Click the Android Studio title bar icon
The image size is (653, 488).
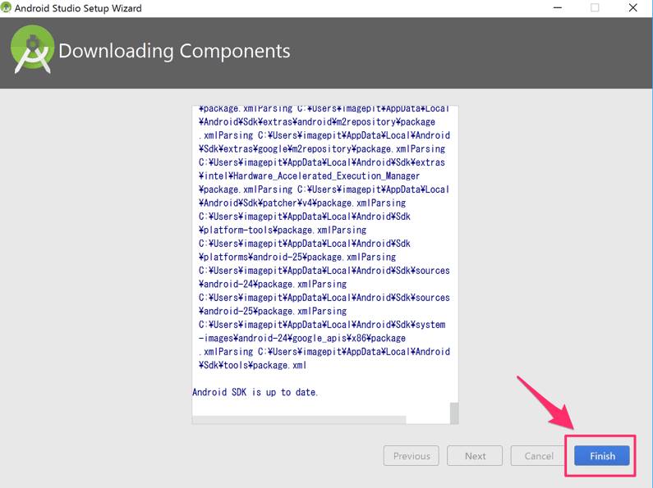click(6, 8)
